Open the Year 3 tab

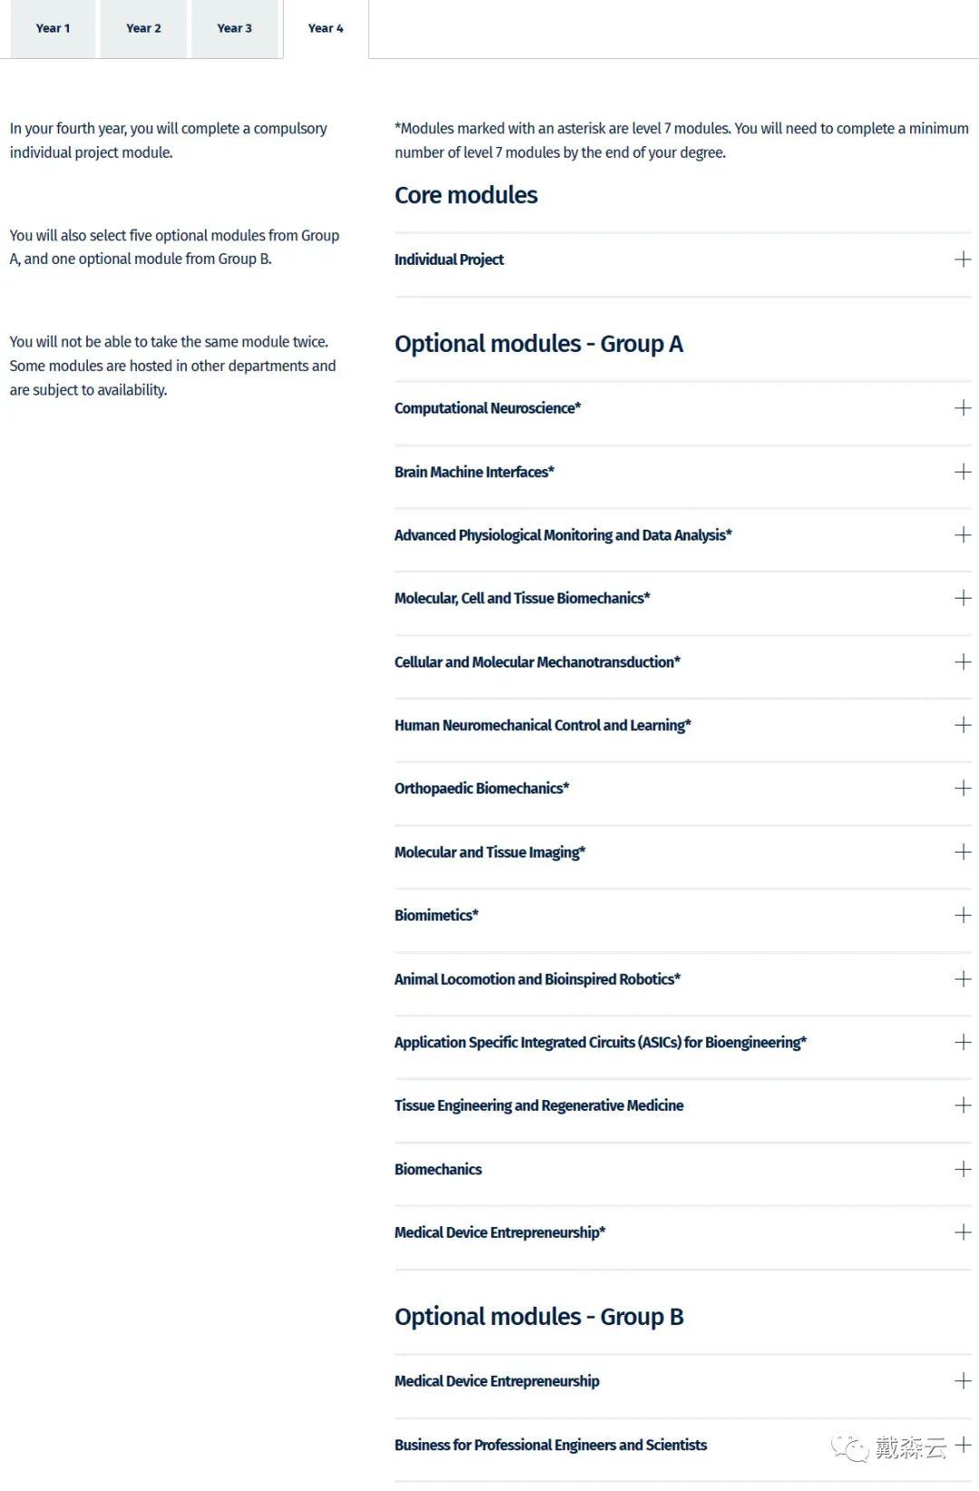[234, 28]
